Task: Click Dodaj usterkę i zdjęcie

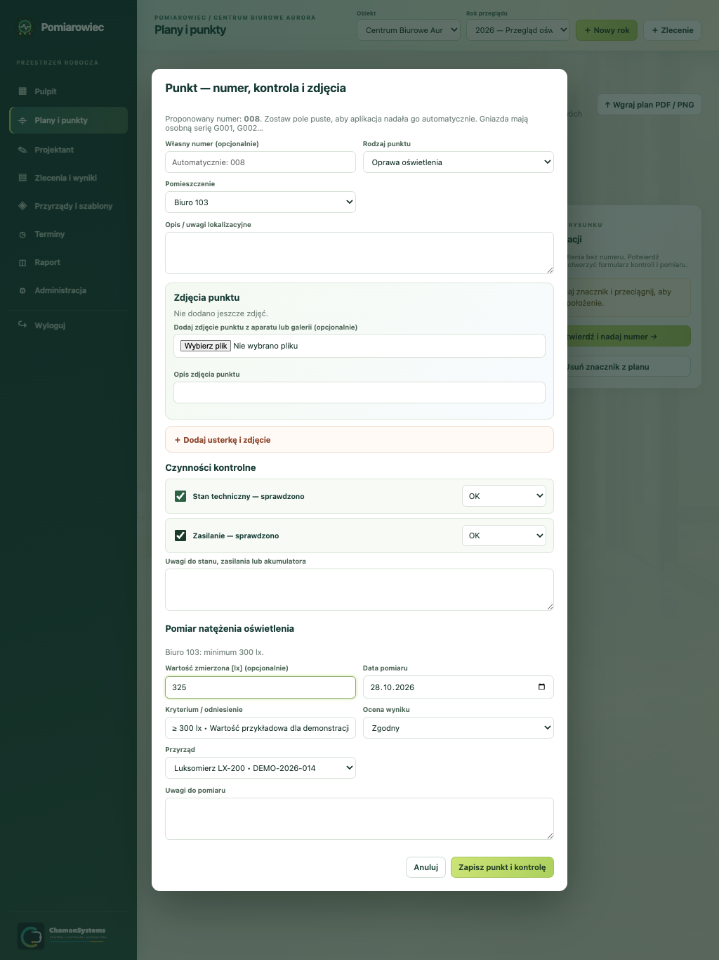Action: click(x=359, y=440)
